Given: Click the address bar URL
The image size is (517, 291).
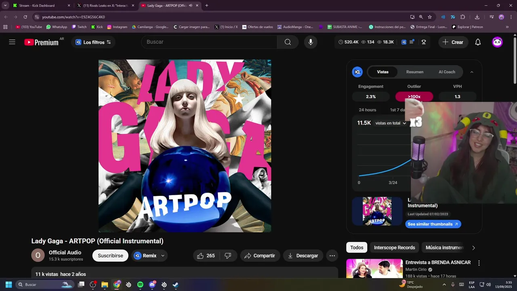Looking at the screenshot, I should click(74, 17).
